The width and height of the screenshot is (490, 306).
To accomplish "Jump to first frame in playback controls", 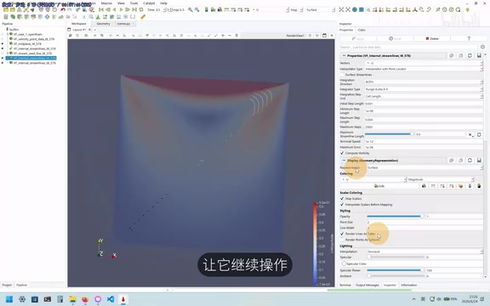I will [x=101, y=9].
